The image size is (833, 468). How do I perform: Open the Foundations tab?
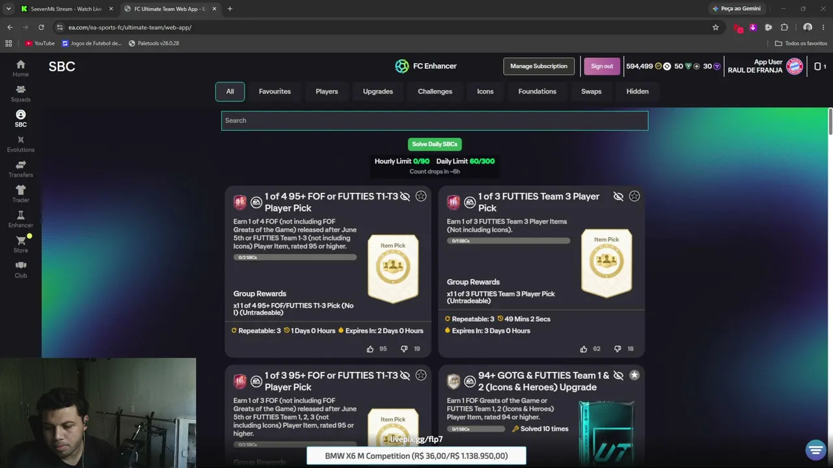click(x=538, y=92)
